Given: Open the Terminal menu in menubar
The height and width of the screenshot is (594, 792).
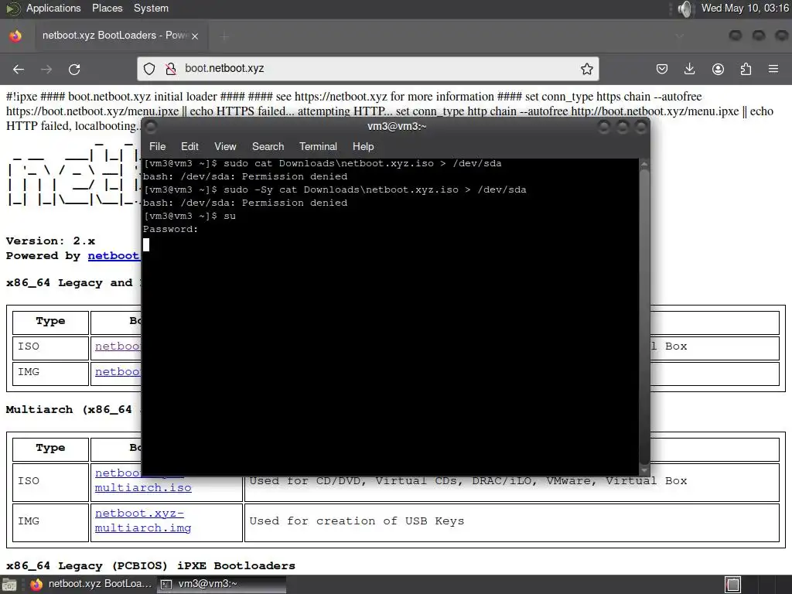Looking at the screenshot, I should coord(318,146).
